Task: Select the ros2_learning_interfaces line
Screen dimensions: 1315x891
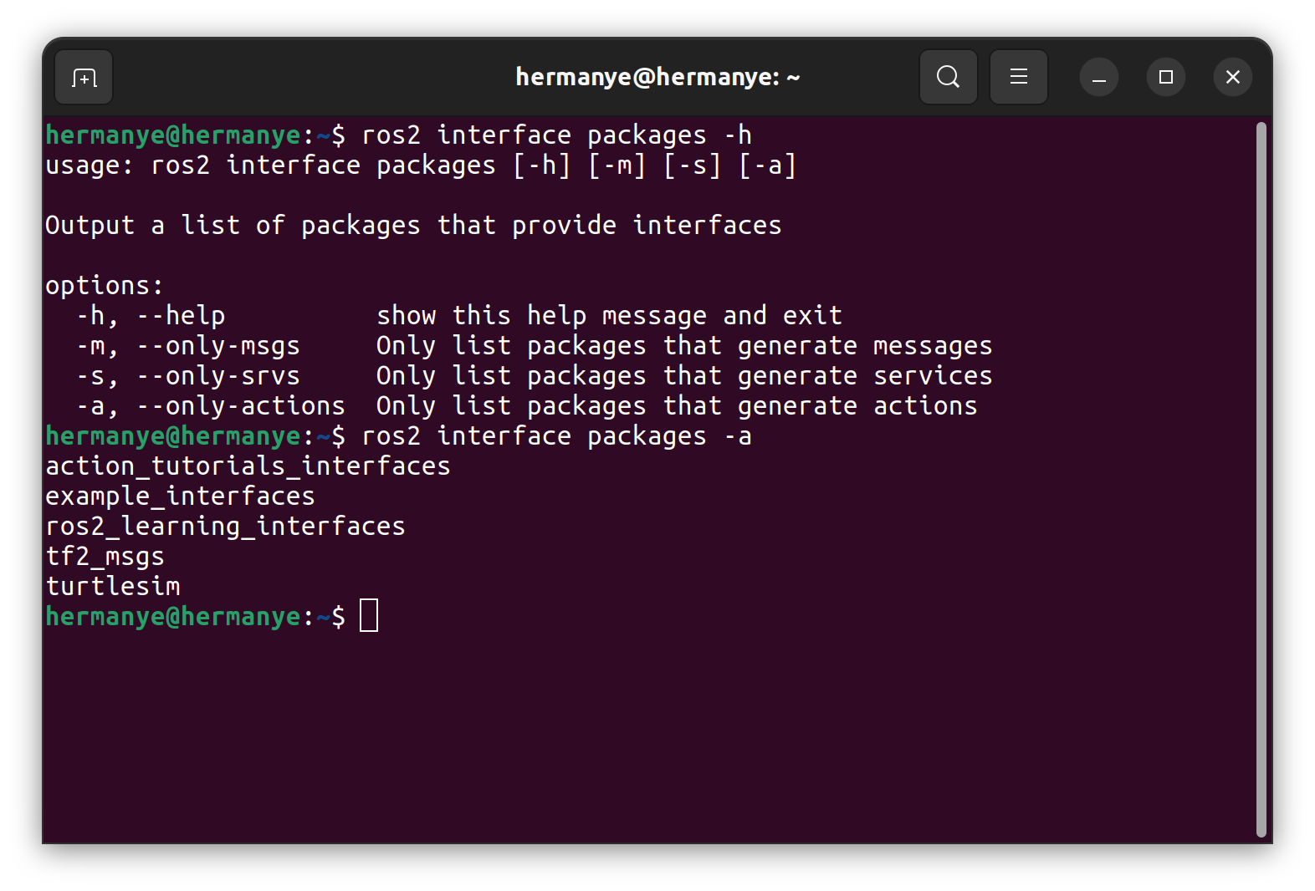Action: coord(225,527)
